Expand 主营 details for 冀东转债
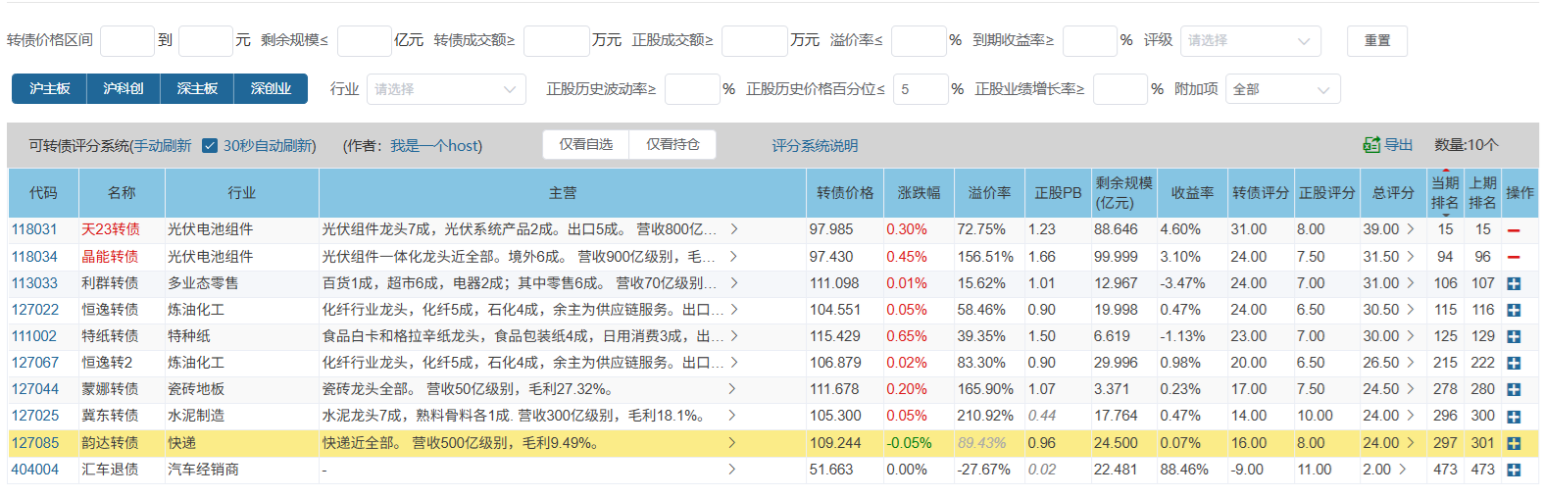 (x=732, y=416)
